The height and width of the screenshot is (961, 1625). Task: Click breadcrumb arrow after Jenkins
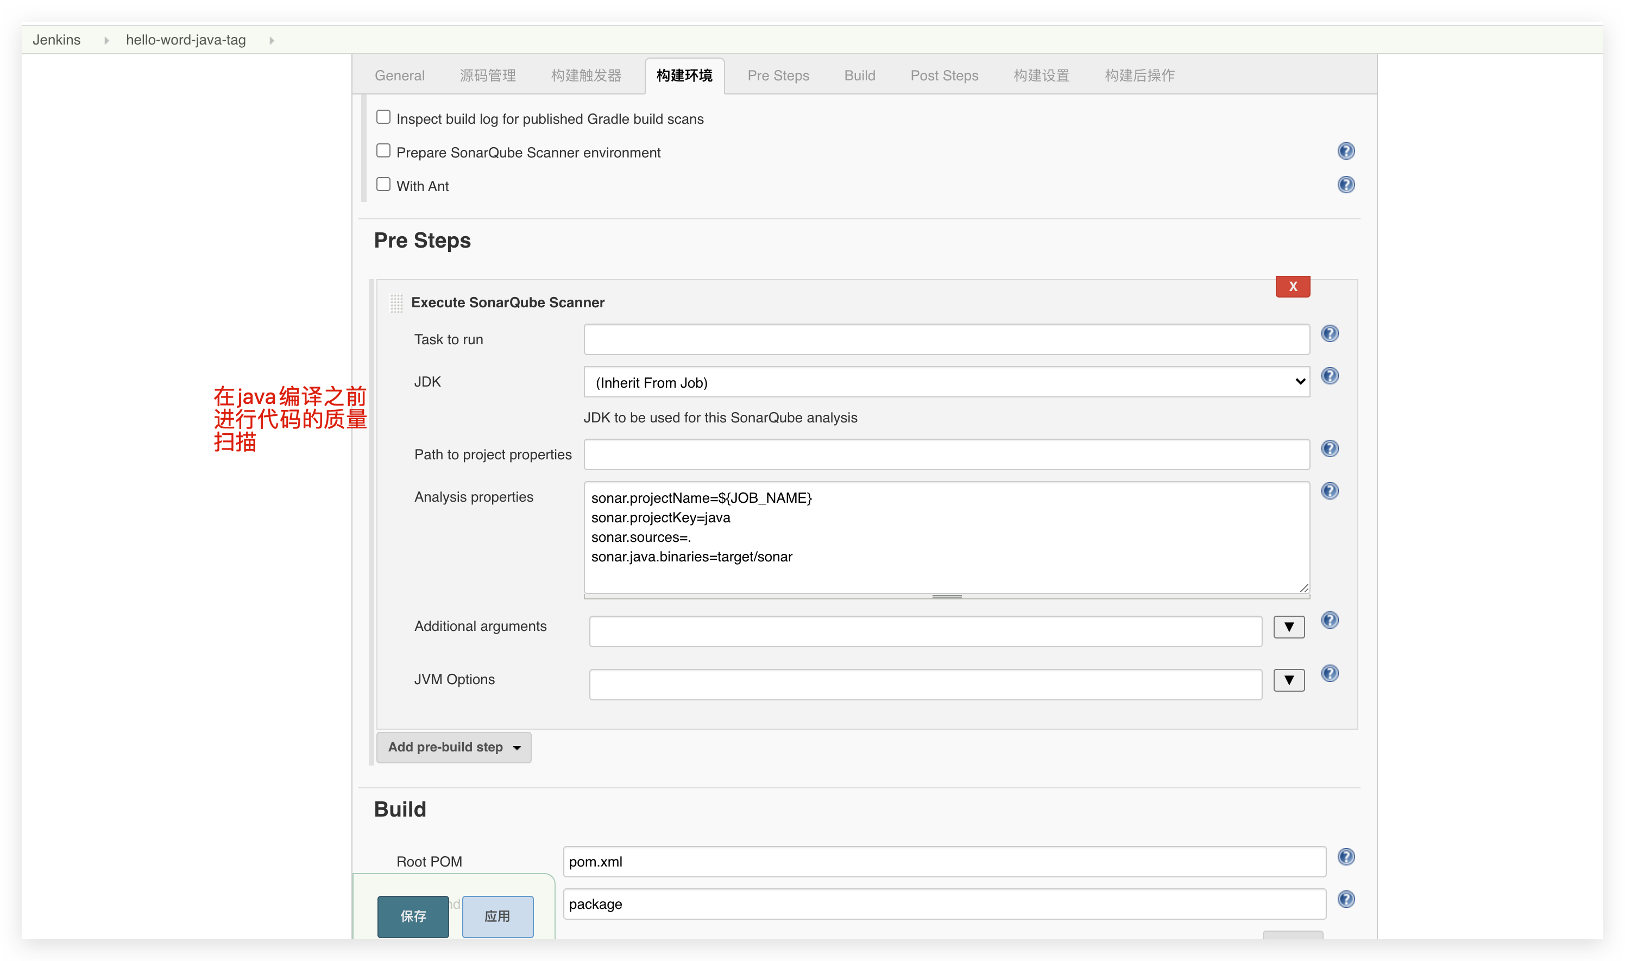coord(106,41)
